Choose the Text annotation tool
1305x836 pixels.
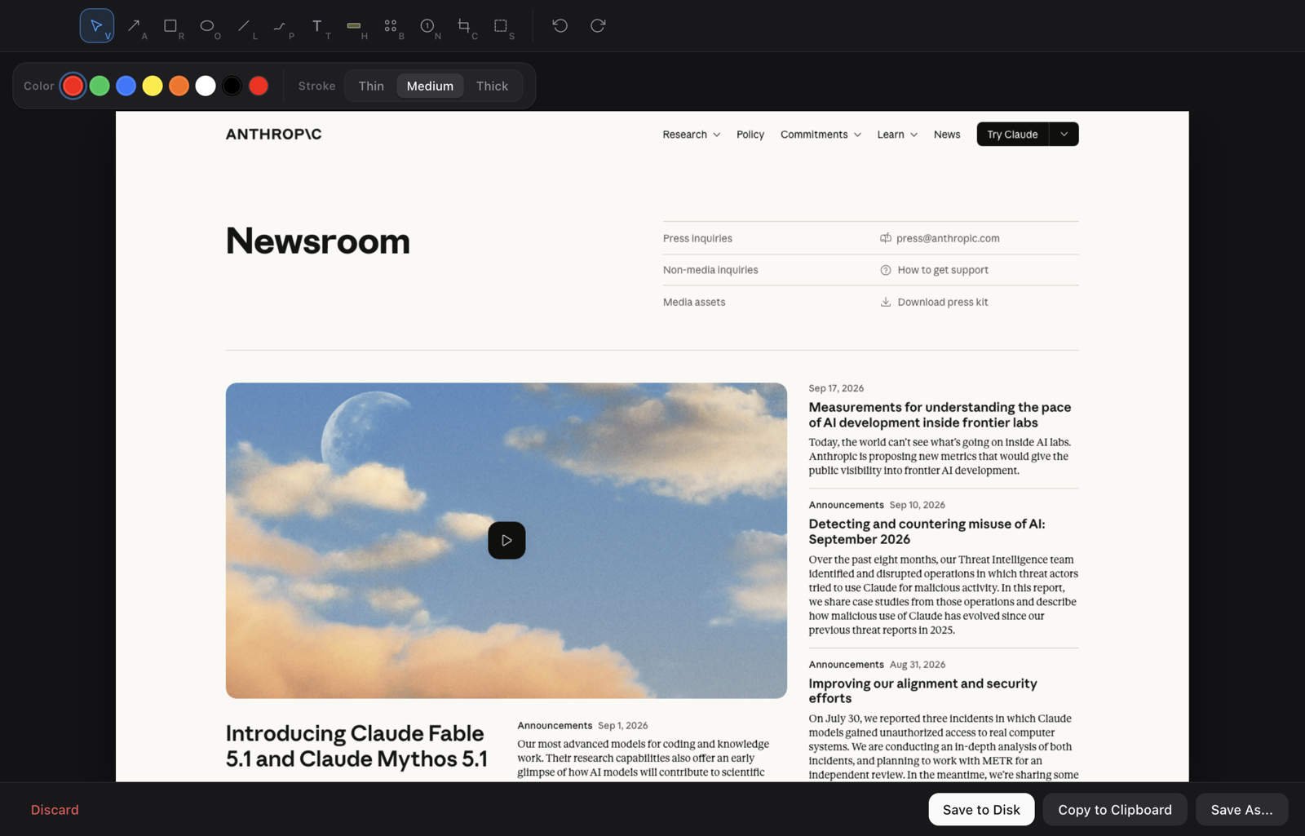coord(317,26)
